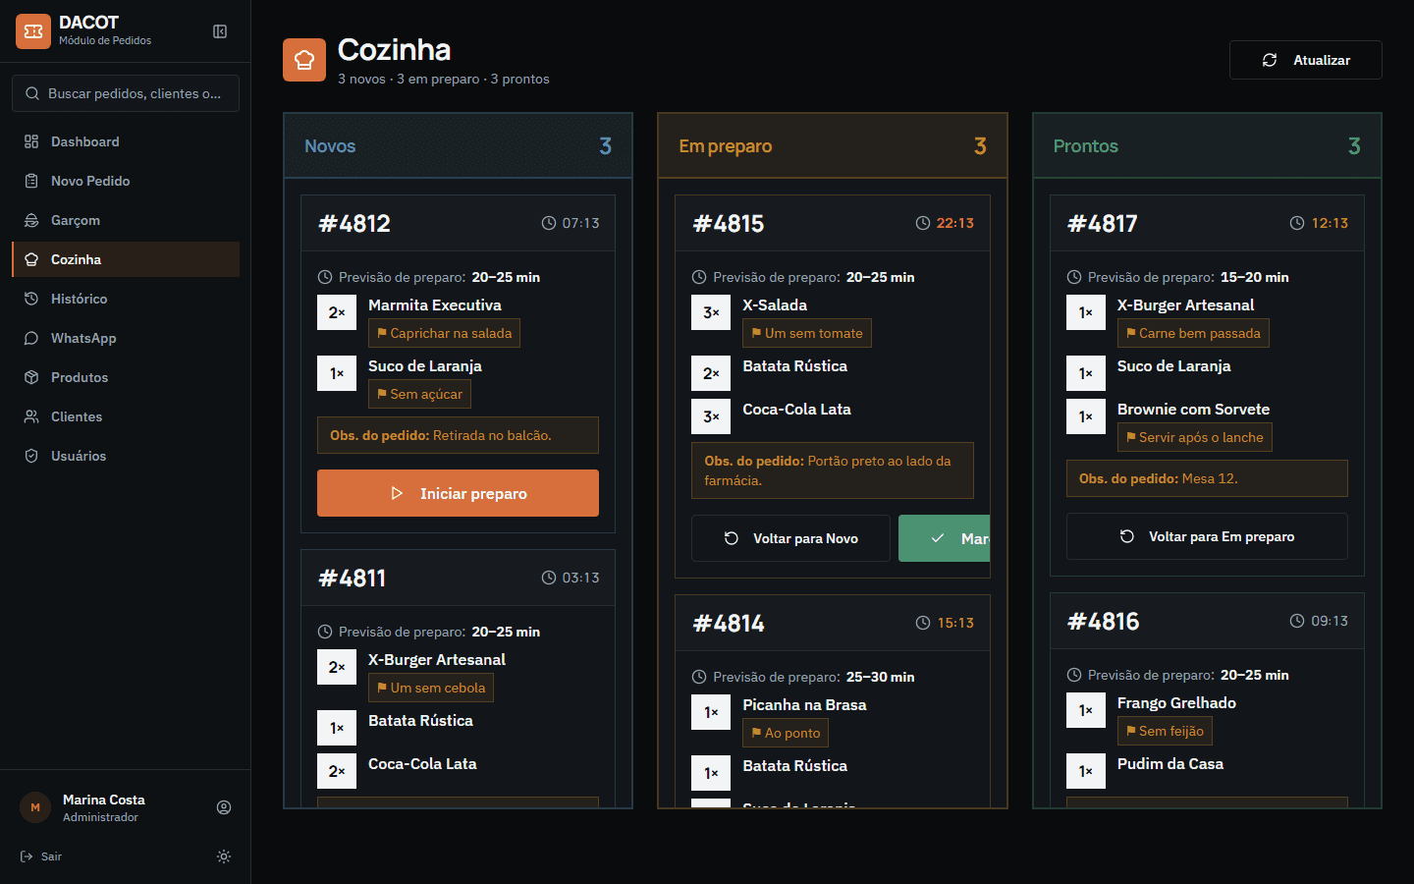Click the Em preparo column header
This screenshot has width=1414, height=884.
pos(833,145)
